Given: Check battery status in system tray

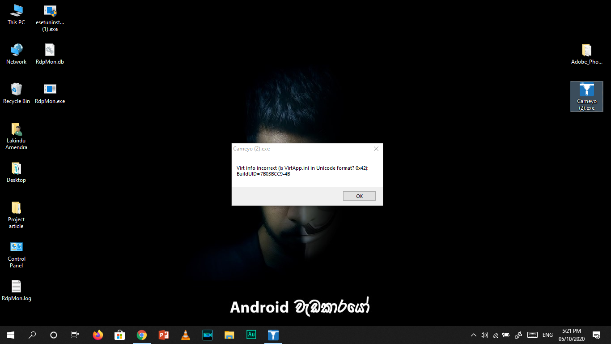Looking at the screenshot, I should point(506,335).
